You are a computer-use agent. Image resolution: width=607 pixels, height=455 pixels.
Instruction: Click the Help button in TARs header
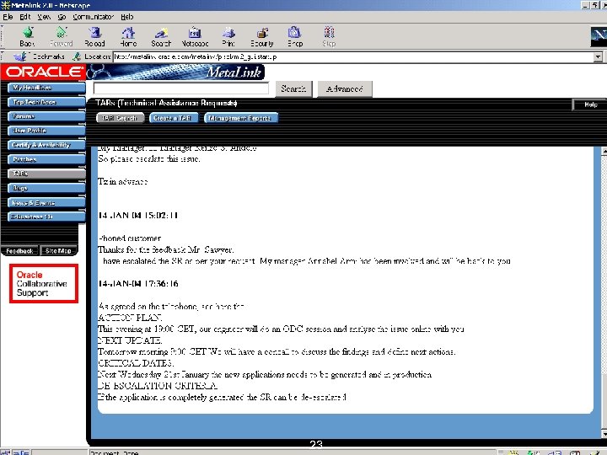590,104
